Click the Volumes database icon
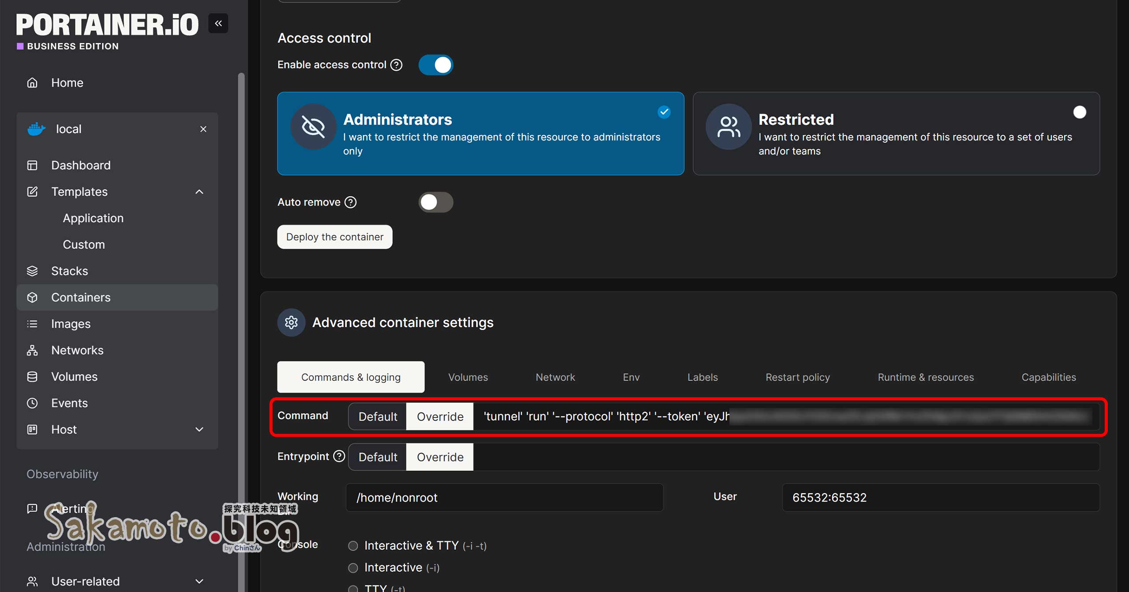This screenshot has height=592, width=1129. pos(32,377)
